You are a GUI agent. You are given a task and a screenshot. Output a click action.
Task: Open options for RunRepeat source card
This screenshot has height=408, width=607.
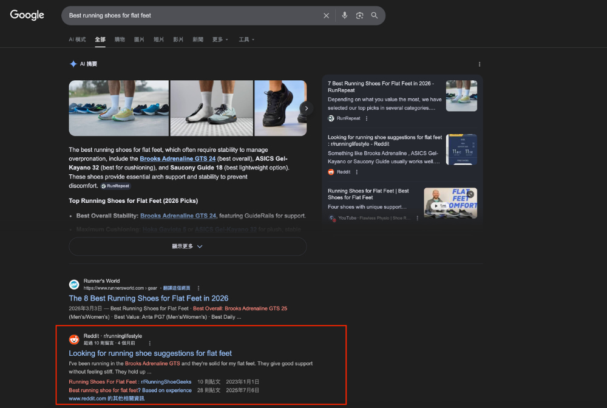(x=367, y=118)
